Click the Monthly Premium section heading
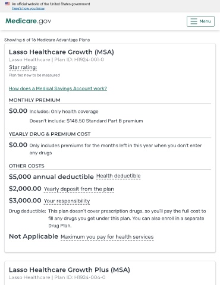 (x=34, y=100)
